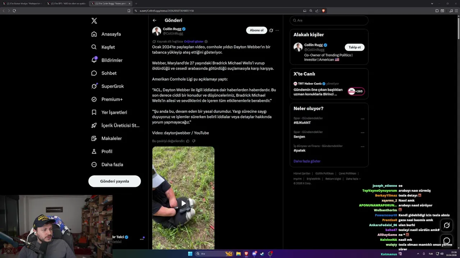Open Keşfet in the sidebar

pos(103,47)
